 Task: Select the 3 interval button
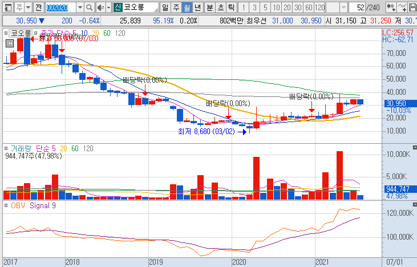point(254,7)
